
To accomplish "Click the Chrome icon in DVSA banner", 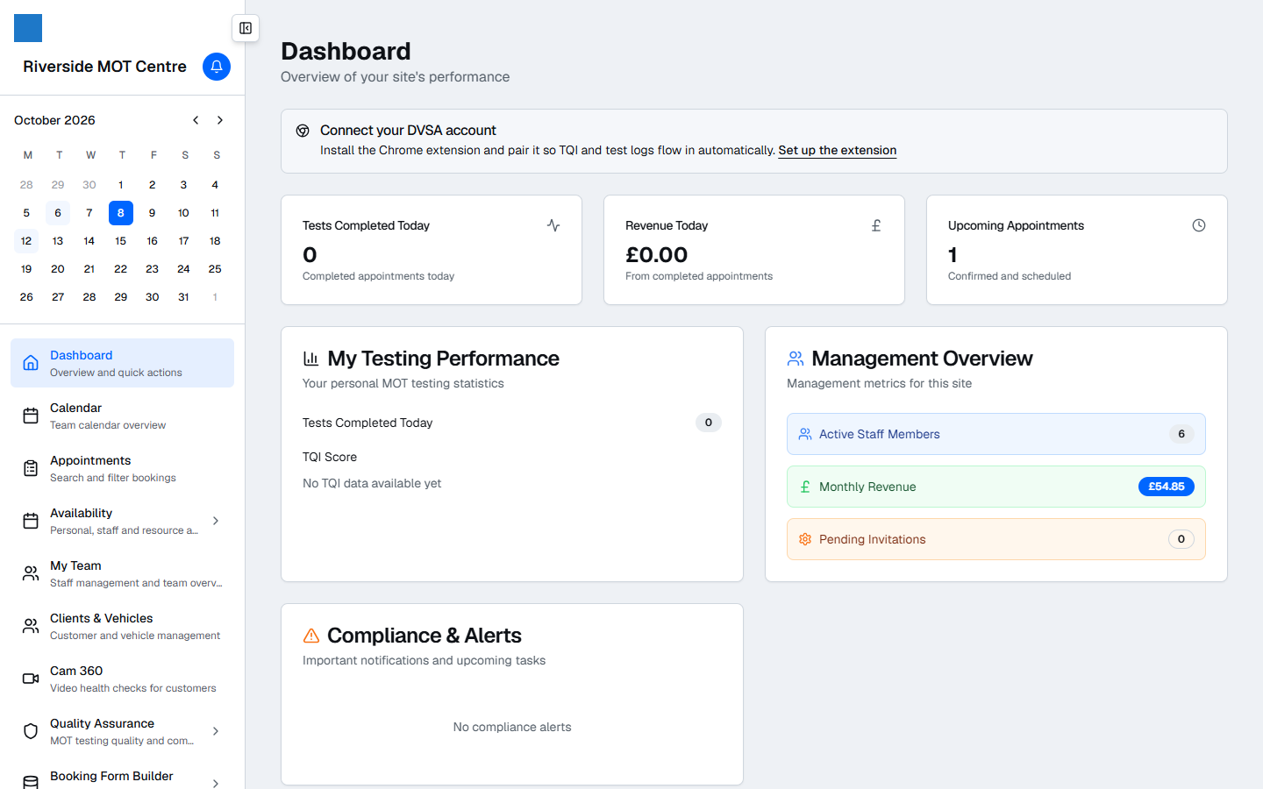I will [303, 131].
